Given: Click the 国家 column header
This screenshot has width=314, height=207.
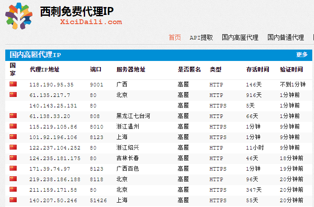Looking at the screenshot, I should [x=13, y=69].
